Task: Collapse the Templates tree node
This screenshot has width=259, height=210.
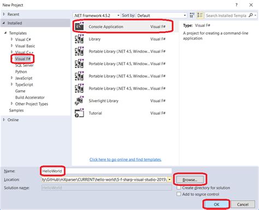Action: 5,33
